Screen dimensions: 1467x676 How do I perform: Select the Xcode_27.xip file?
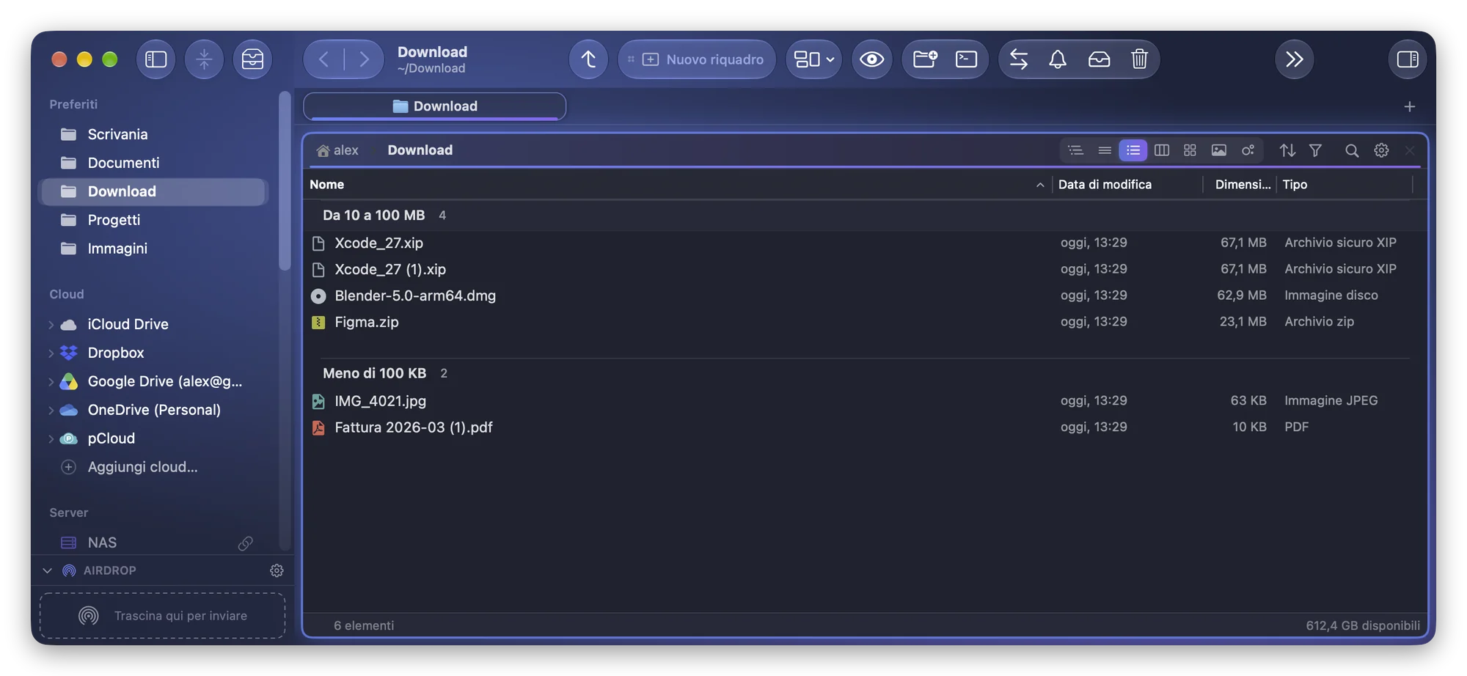pyautogui.click(x=864, y=243)
